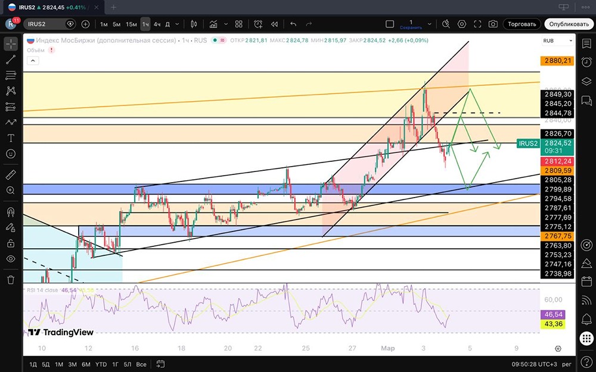Open the IRUS2 symbol search field

tap(49, 24)
